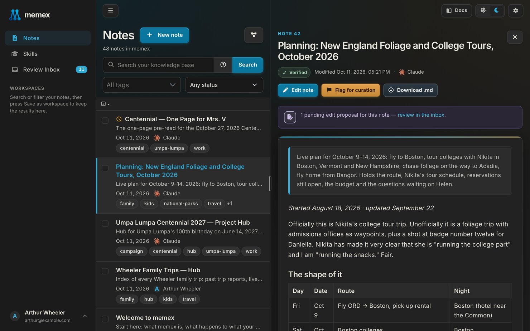The width and height of the screenshot is (530, 331).
Task: Click the national-parks tag
Action: click(181, 204)
